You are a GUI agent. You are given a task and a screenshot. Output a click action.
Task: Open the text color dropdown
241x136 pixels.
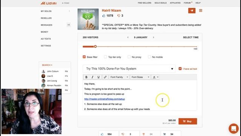pyautogui.click(x=156, y=77)
